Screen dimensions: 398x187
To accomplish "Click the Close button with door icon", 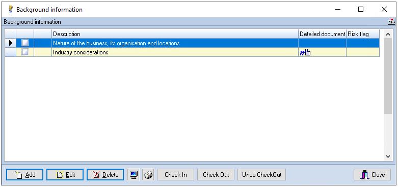I will pyautogui.click(x=372, y=175).
